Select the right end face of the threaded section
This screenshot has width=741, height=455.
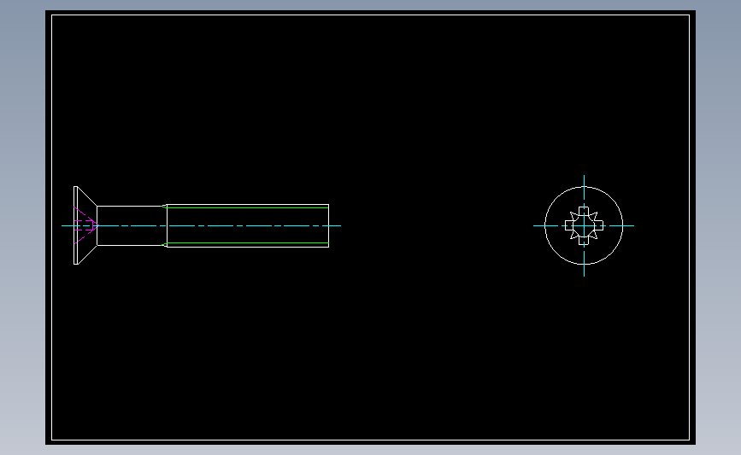[328, 225]
